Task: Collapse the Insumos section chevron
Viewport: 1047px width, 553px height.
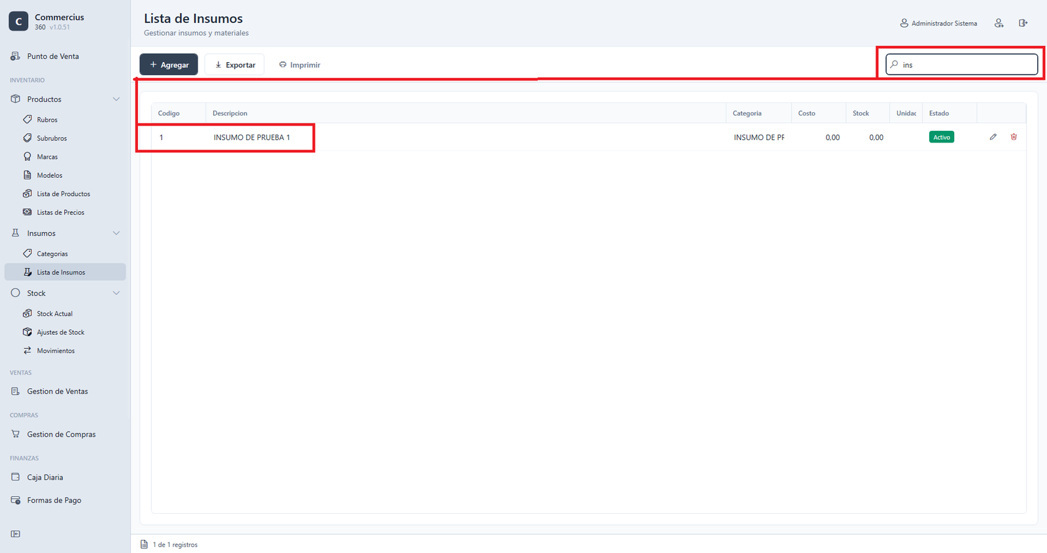Action: [x=116, y=233]
